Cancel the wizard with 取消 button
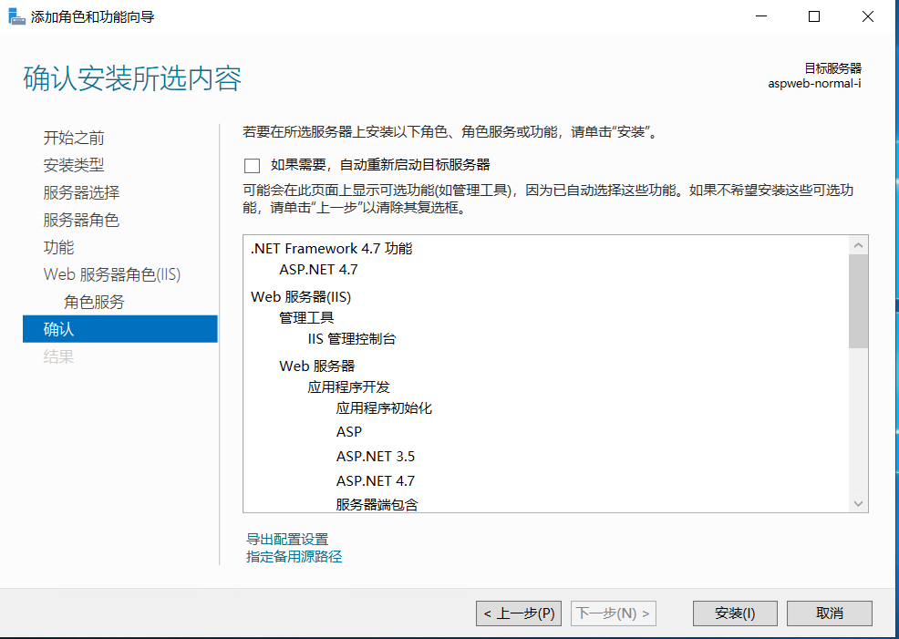 click(829, 613)
